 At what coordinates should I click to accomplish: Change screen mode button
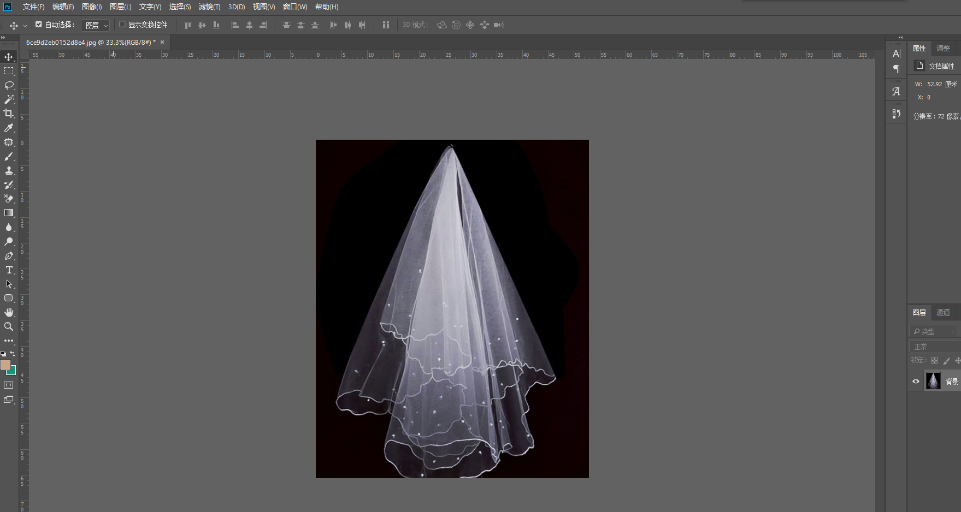9,400
